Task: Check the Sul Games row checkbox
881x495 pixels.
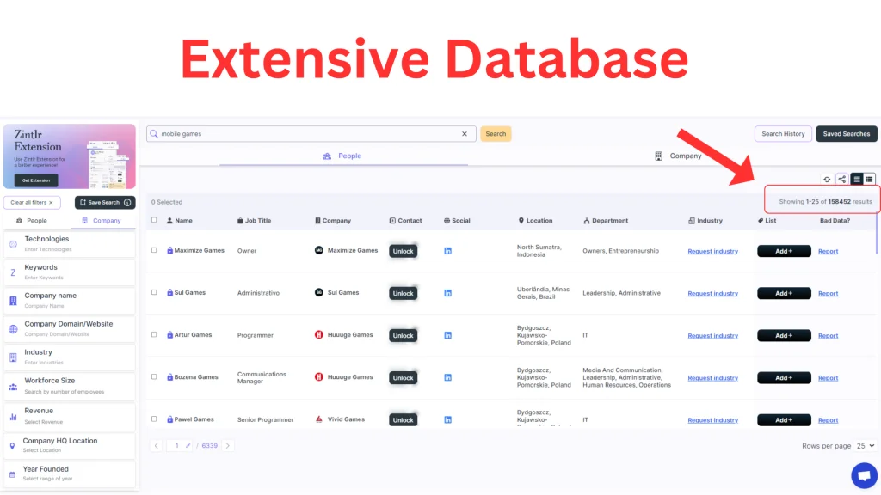Action: click(x=155, y=293)
